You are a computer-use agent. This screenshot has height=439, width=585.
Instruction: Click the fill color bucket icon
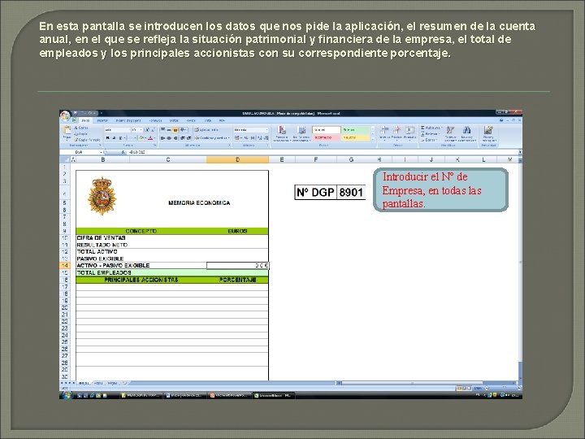click(x=142, y=137)
